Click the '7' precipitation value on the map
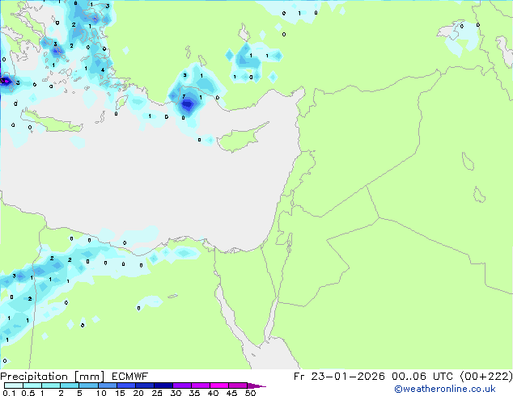This screenshot has height=396, width=513. [184, 96]
